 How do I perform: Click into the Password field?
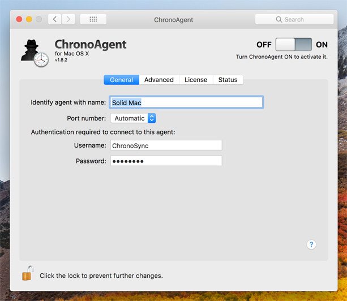pyautogui.click(x=166, y=161)
